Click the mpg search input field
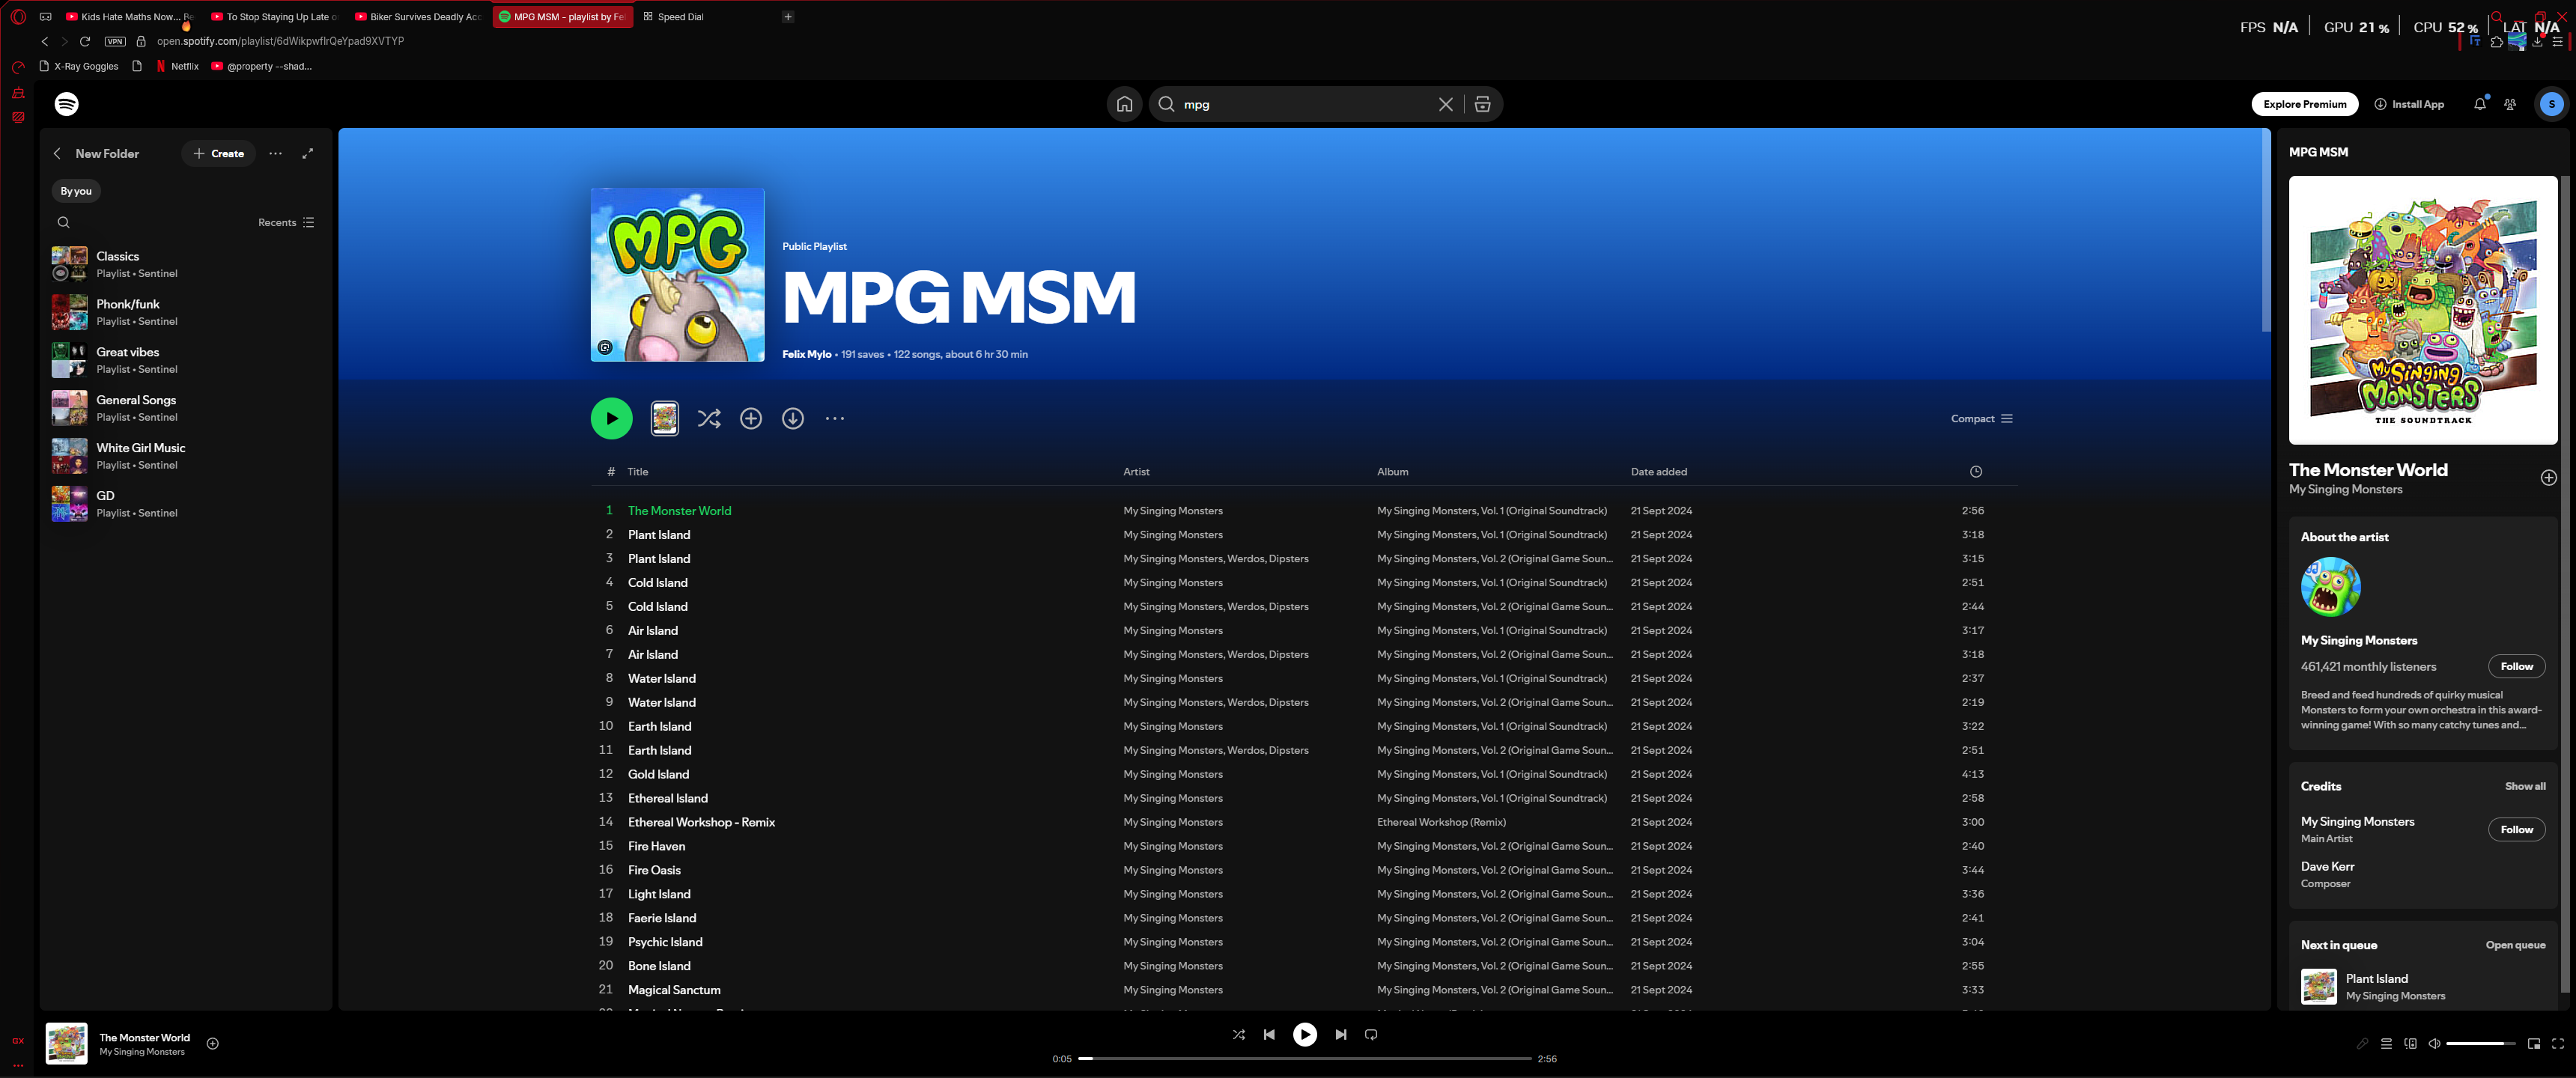 [1300, 104]
